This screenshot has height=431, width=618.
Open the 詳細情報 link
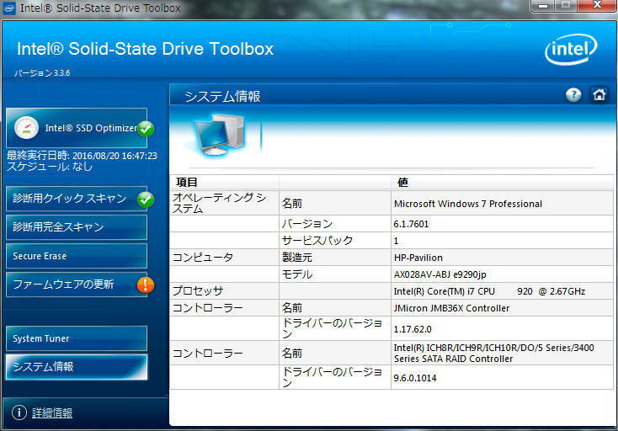click(x=52, y=412)
